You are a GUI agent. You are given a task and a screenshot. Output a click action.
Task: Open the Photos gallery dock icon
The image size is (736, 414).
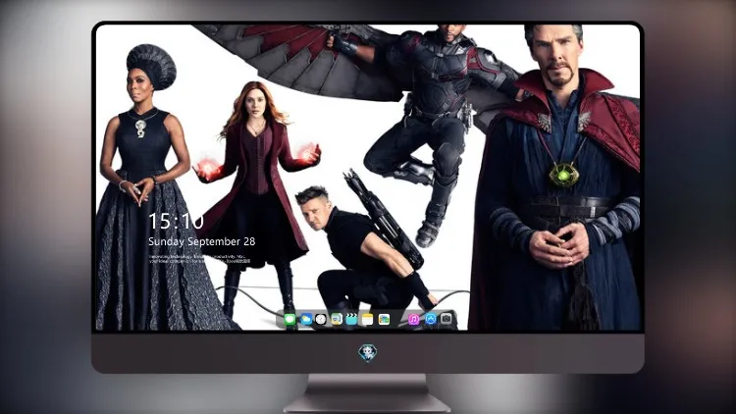pos(384,320)
